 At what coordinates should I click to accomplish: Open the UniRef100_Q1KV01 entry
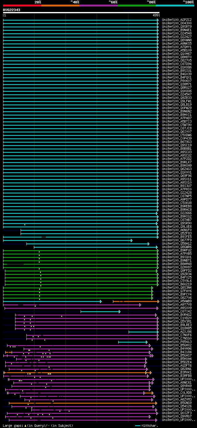[x=177, y=173]
